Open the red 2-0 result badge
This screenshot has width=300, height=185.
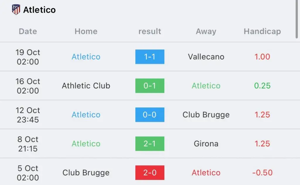click(150, 173)
